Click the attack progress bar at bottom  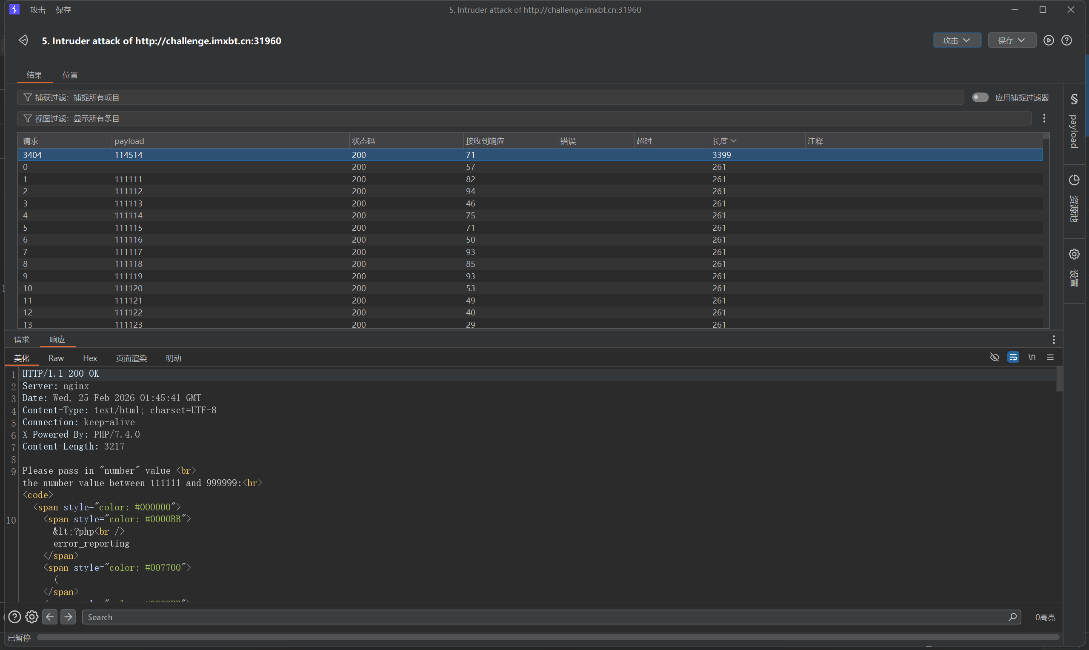tap(547, 637)
